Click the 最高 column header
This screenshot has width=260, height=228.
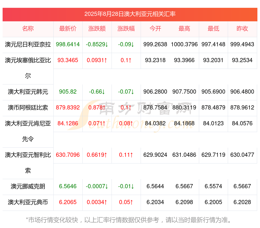click(184, 29)
